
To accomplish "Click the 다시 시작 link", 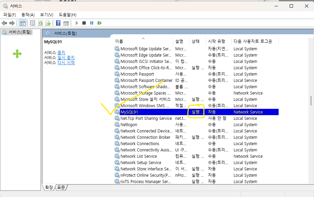I will [x=66, y=63].
